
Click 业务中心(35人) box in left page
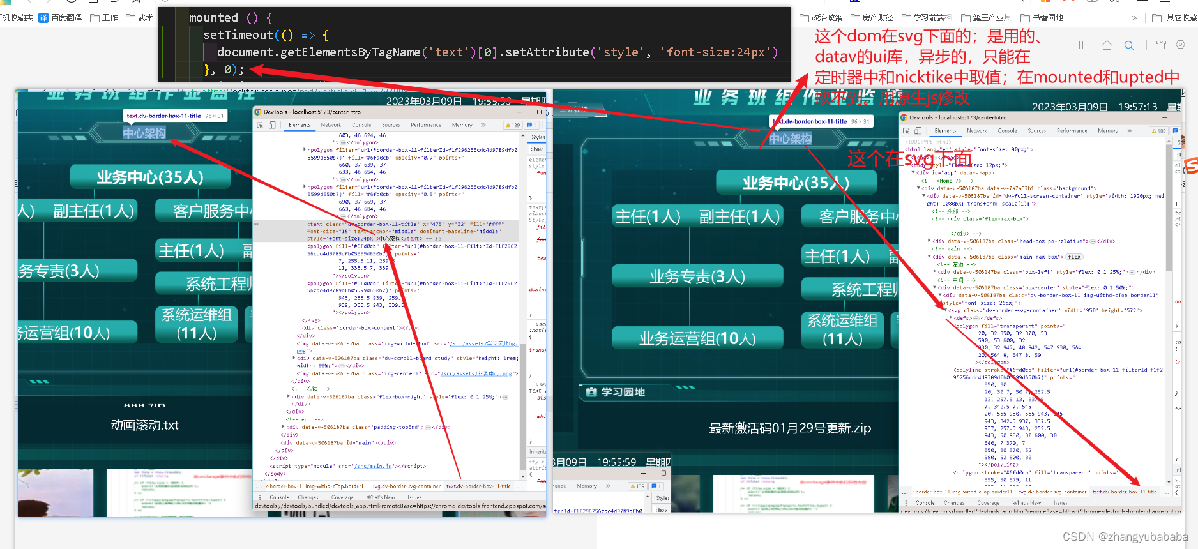pos(150,177)
